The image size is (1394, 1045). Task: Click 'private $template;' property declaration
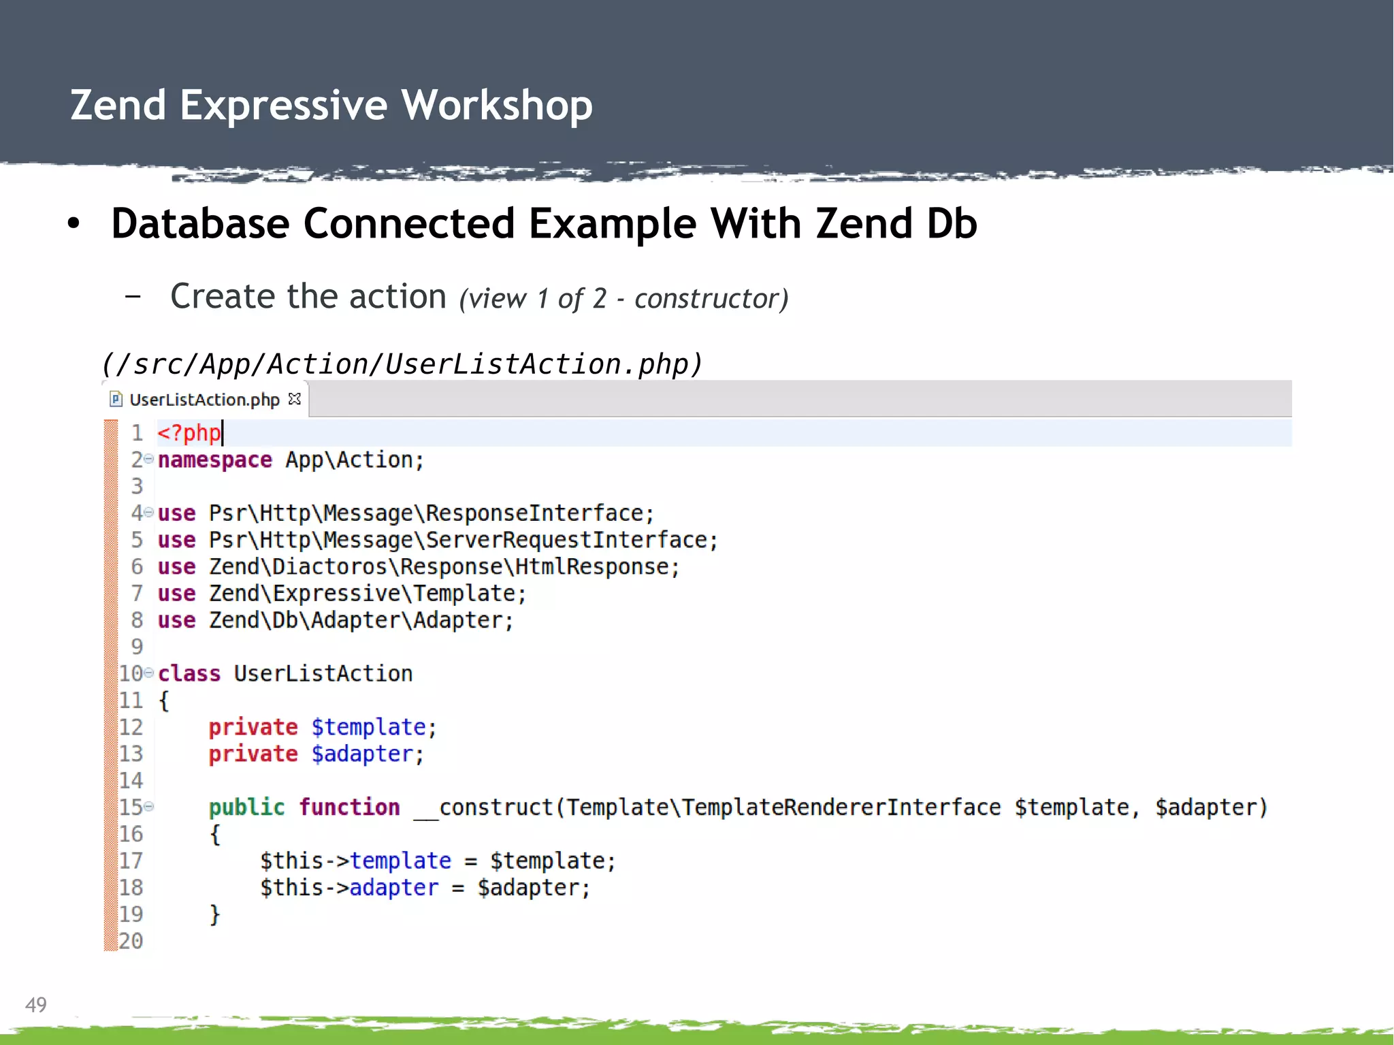323,728
